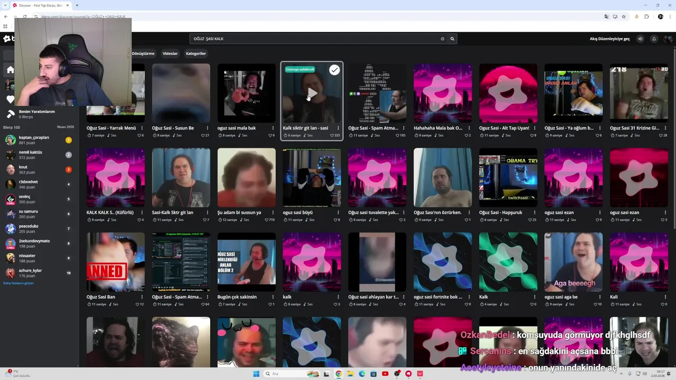Open File Explorer from the taskbar
Image resolution: width=676 pixels, height=380 pixels.
point(350,374)
